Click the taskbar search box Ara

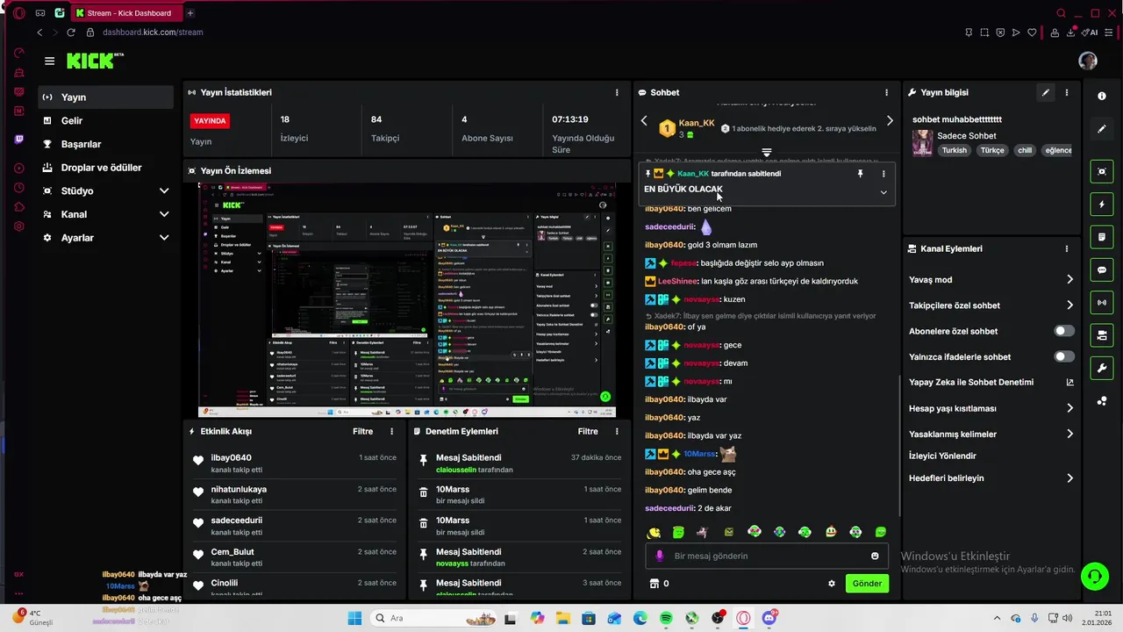pos(433,618)
